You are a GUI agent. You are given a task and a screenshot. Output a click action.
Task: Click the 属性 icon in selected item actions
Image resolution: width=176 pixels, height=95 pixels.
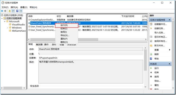tap(151, 85)
